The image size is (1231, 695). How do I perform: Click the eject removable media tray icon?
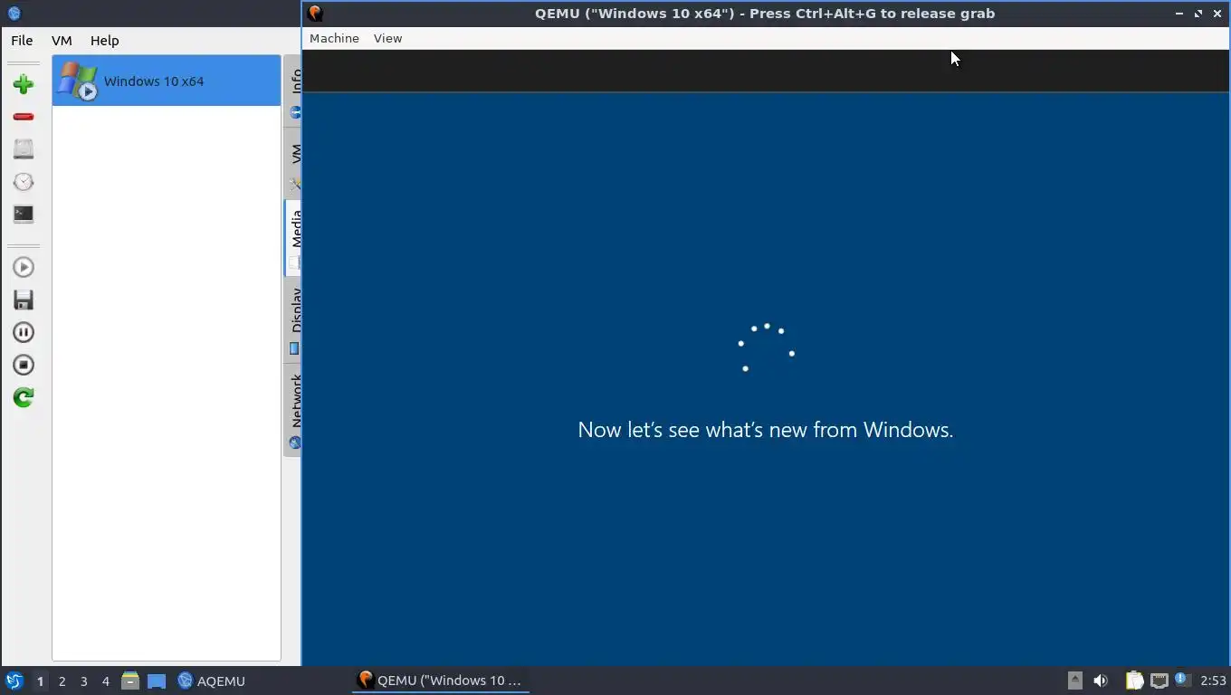click(1074, 681)
